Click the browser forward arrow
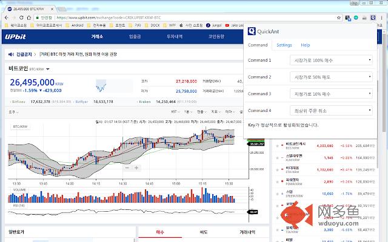This screenshot has height=242, width=388. tap(14, 18)
